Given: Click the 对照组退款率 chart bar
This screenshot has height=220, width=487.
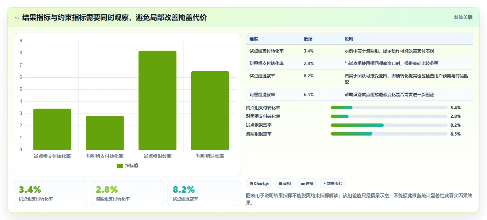Looking at the screenshot, I should [210, 110].
